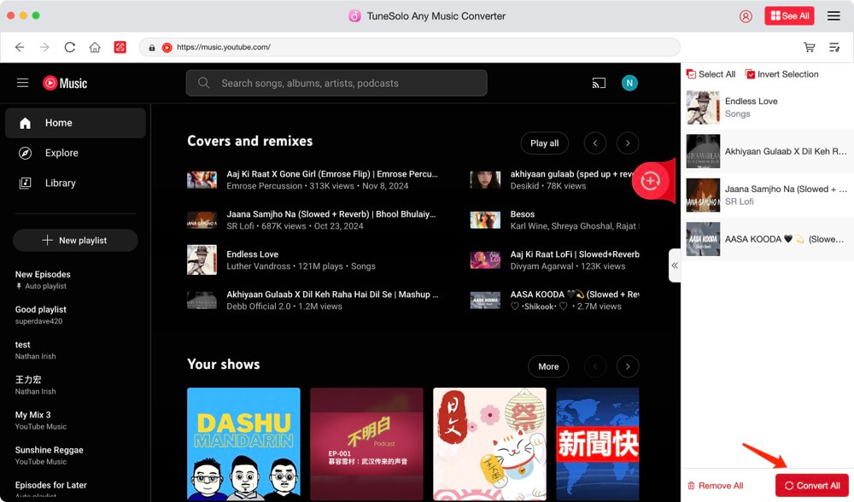The image size is (854, 502).
Task: Click the cast to device icon
Action: pyautogui.click(x=599, y=83)
